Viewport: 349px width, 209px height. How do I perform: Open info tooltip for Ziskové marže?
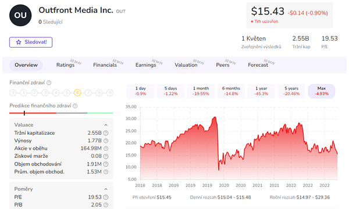(x=106, y=156)
